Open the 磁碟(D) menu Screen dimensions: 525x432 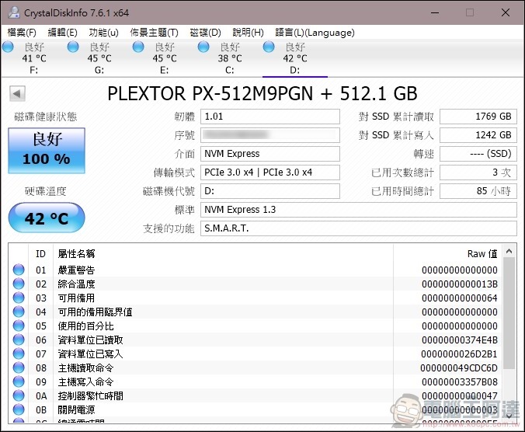pyautogui.click(x=205, y=33)
